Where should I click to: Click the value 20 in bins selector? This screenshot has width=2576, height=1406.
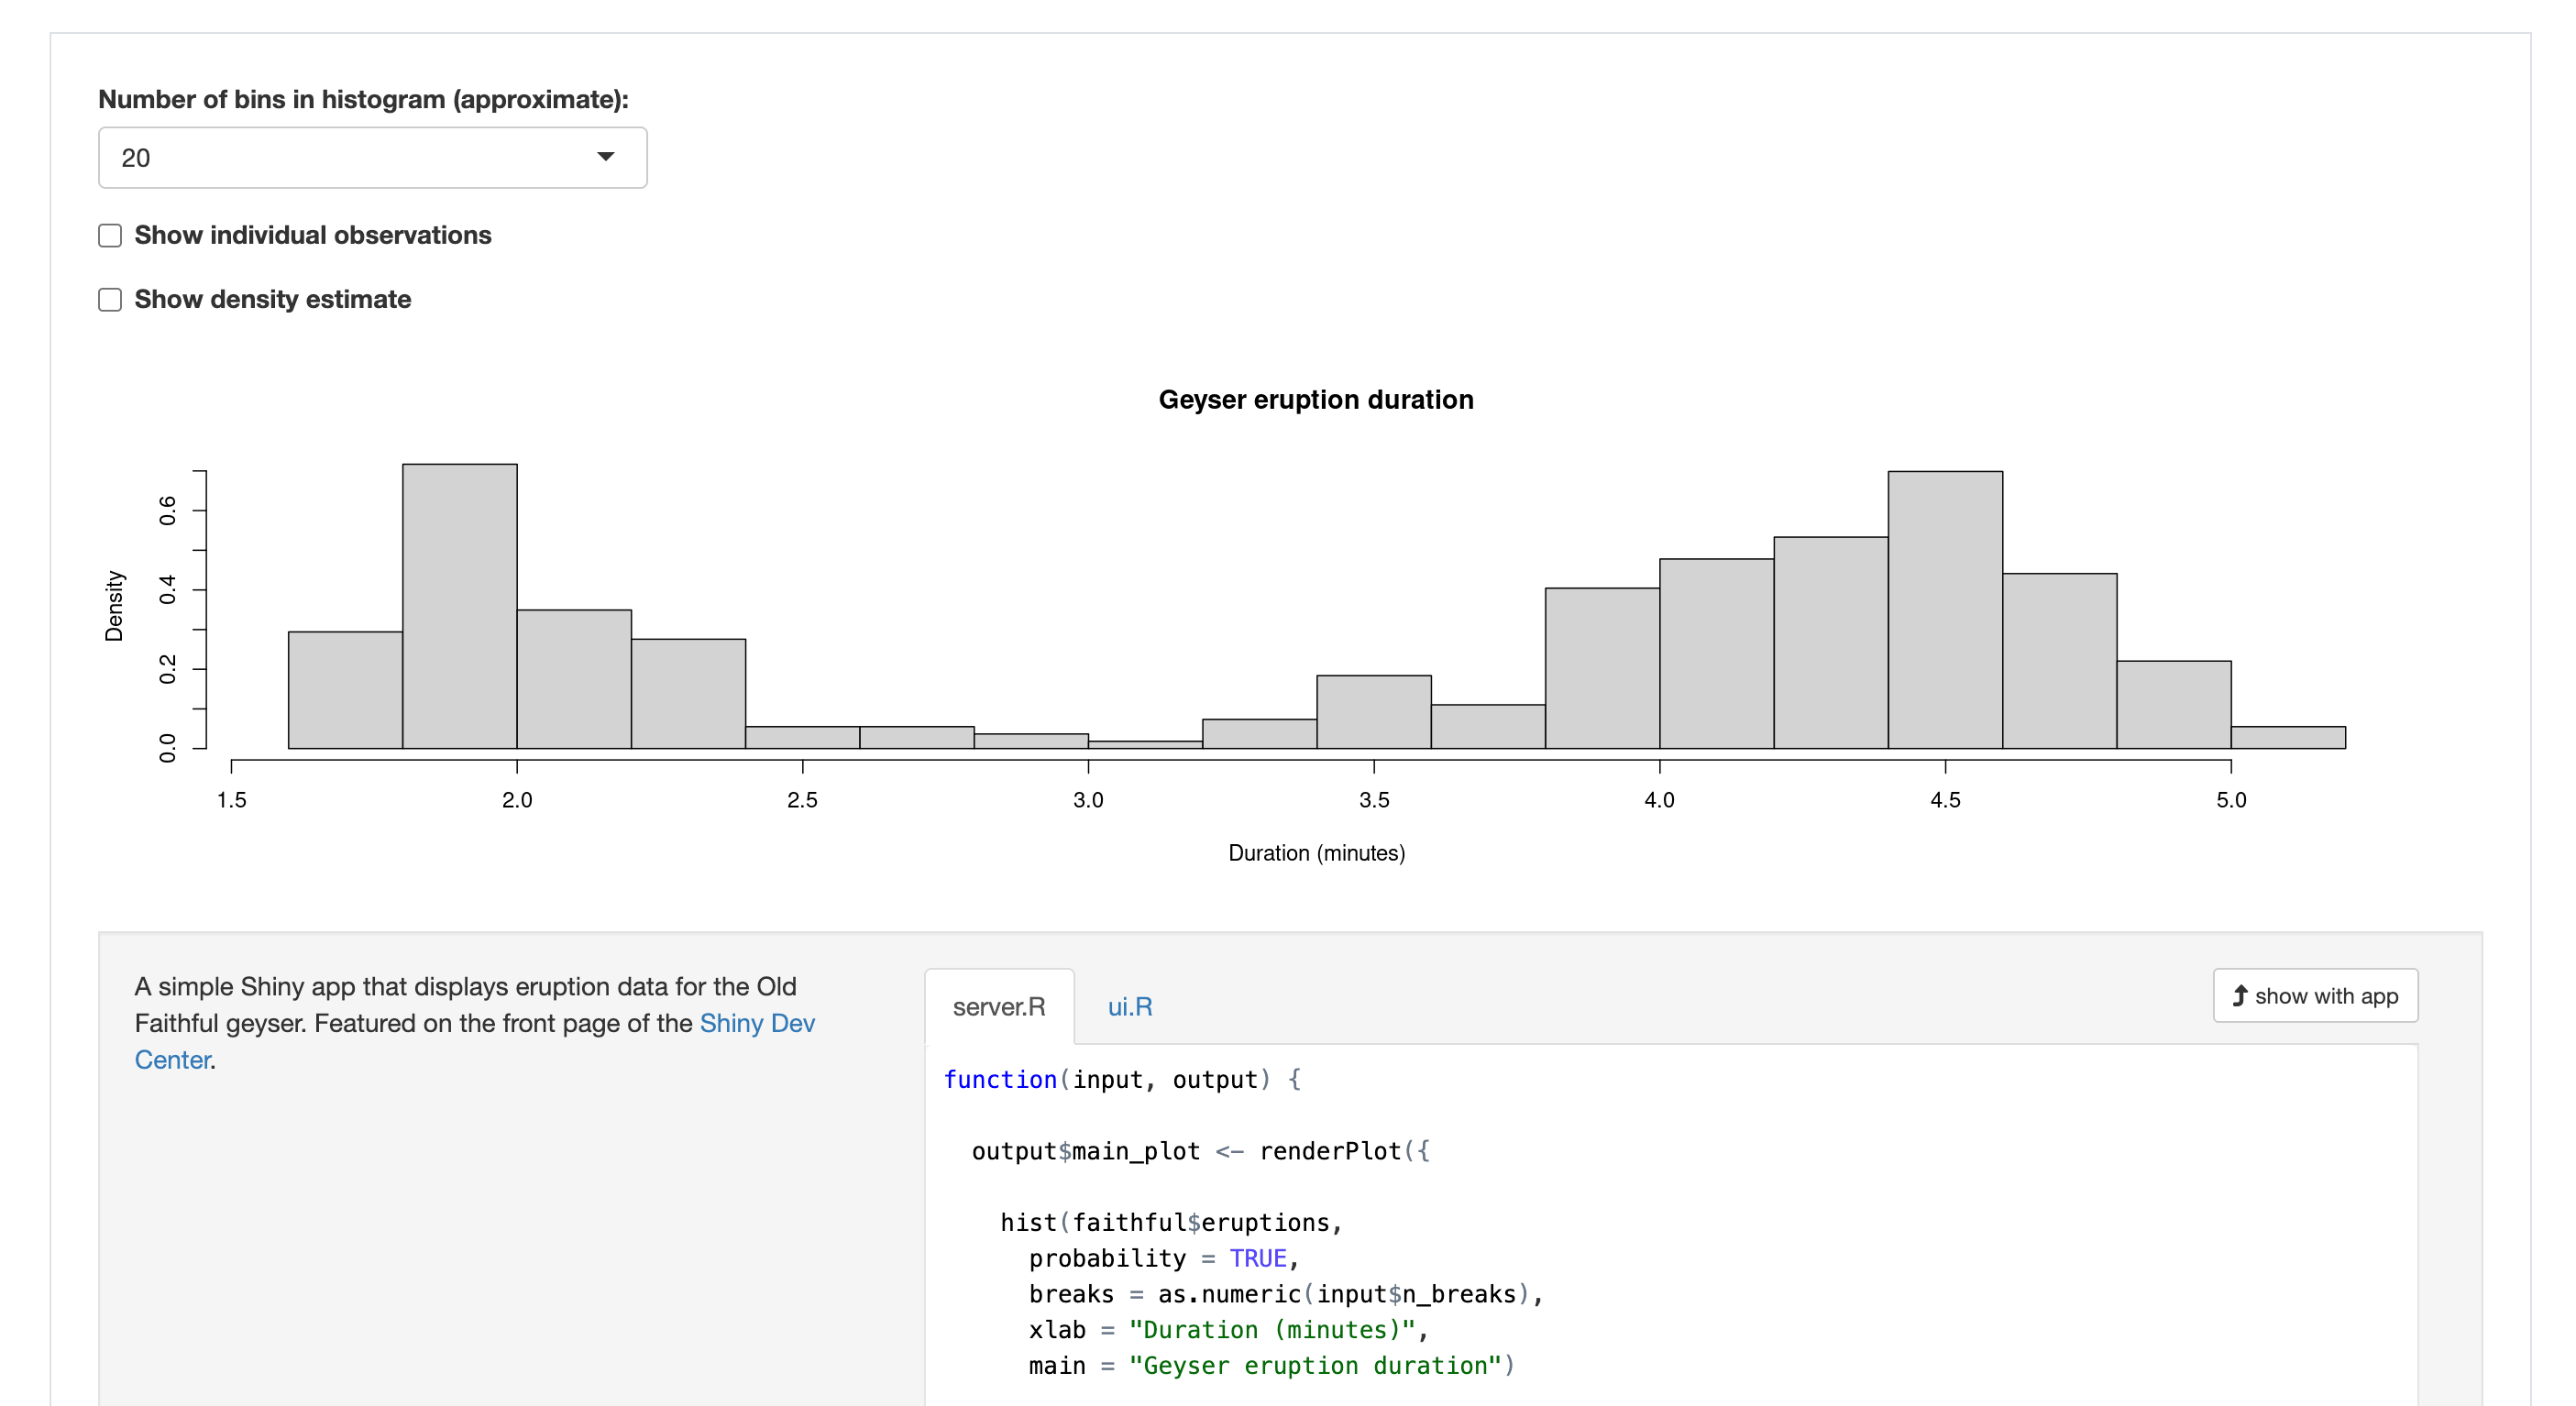click(136, 158)
